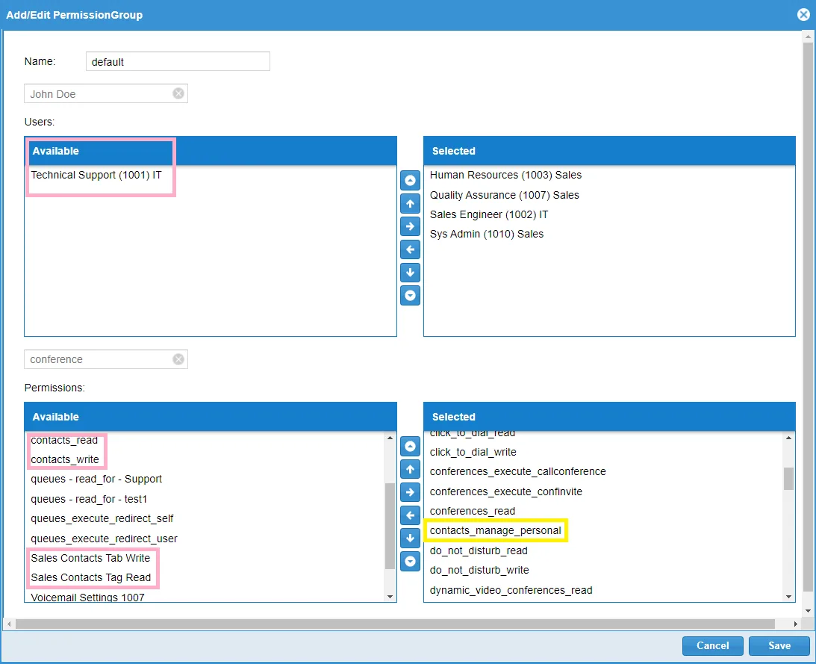Clear the John Doe user filter
This screenshot has height=664, width=816.
pyautogui.click(x=178, y=93)
